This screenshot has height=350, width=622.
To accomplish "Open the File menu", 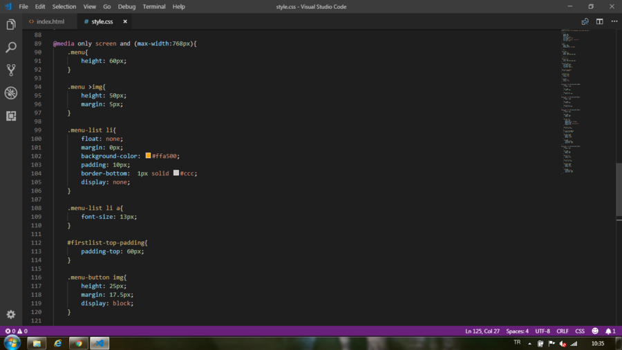I will point(23,6).
